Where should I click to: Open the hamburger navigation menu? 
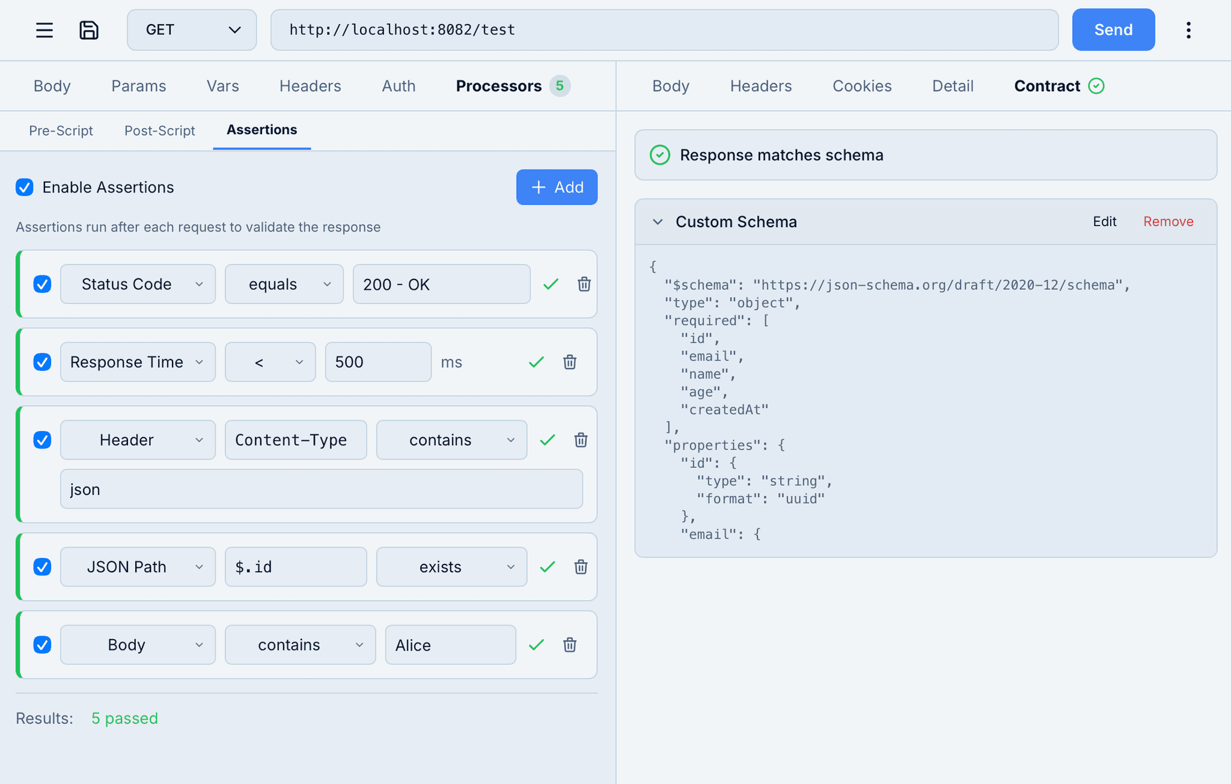[x=44, y=29]
